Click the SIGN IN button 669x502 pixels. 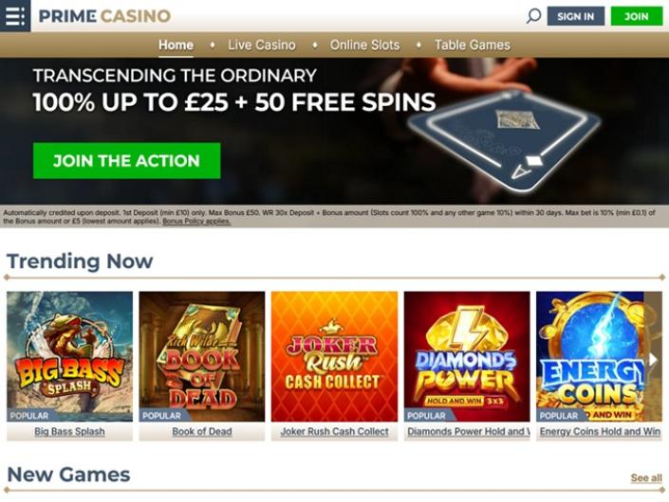[x=576, y=16]
